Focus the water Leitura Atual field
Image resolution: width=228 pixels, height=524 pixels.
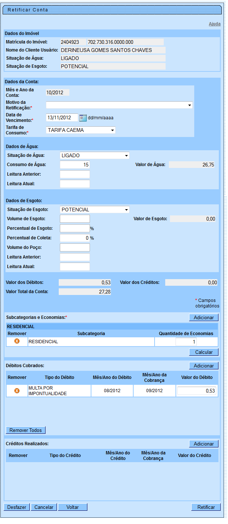(x=75, y=183)
